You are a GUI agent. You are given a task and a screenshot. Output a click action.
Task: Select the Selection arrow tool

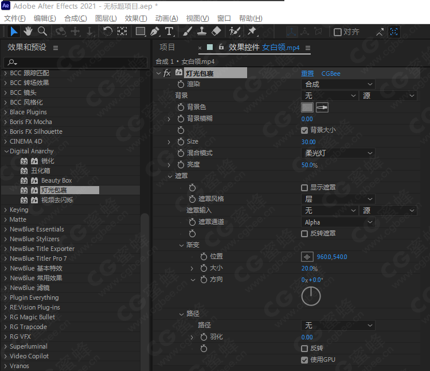pos(14,32)
